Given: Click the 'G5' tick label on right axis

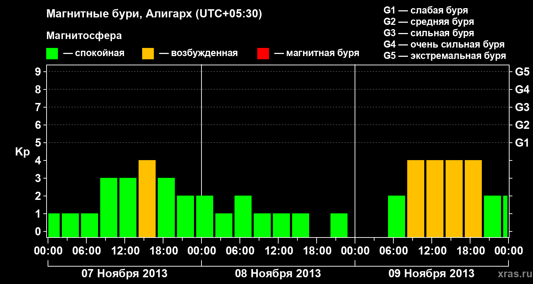Looking at the screenshot, I should click(522, 72).
